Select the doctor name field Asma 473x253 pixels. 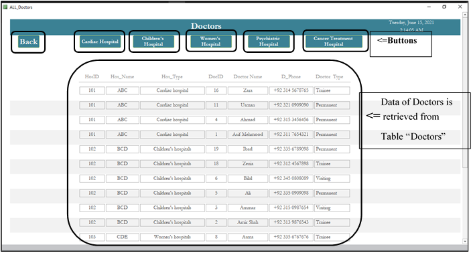pyautogui.click(x=248, y=237)
